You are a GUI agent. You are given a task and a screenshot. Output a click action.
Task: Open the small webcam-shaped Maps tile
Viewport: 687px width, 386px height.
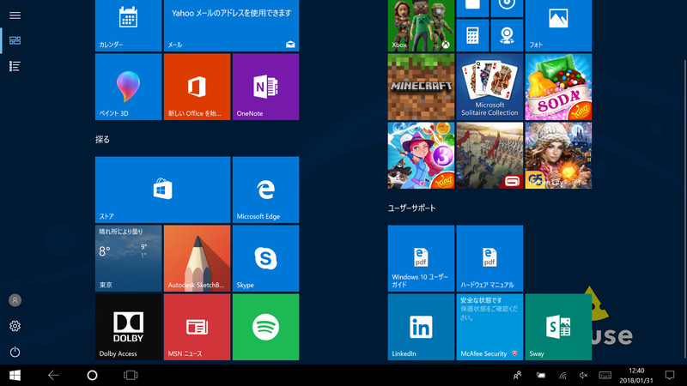[x=507, y=35]
